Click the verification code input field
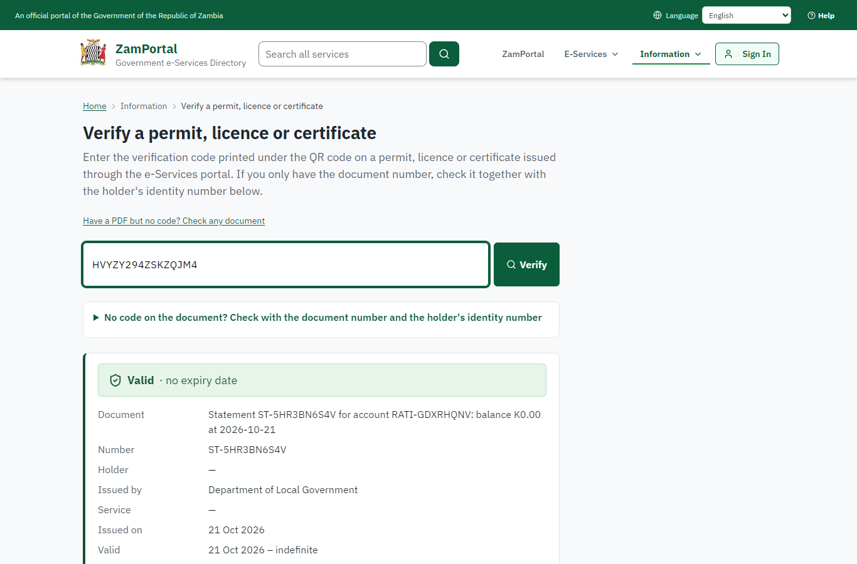857x564 pixels. click(286, 264)
